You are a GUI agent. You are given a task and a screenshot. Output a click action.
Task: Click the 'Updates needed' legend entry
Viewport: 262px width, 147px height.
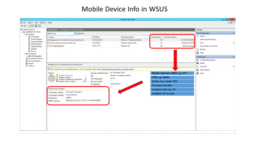65,77
